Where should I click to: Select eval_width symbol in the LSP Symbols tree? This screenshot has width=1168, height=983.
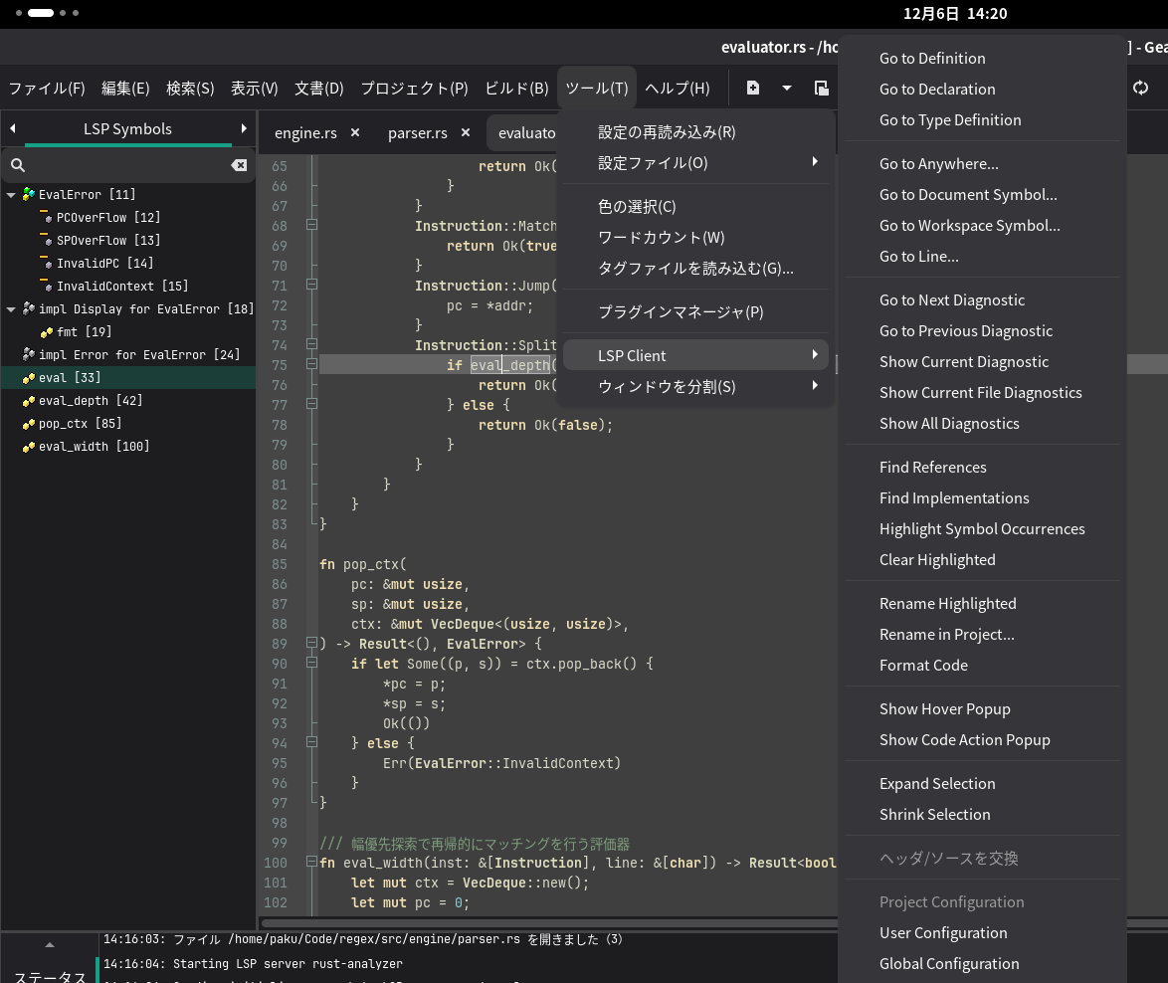click(x=94, y=447)
